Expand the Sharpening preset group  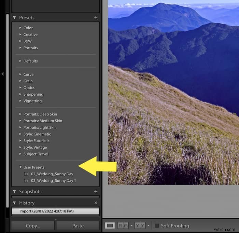pyautogui.click(x=20, y=94)
